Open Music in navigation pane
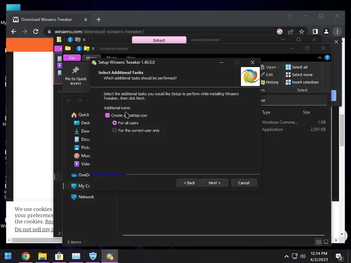Screen dimensions: 351x263 pyautogui.click(x=82, y=156)
